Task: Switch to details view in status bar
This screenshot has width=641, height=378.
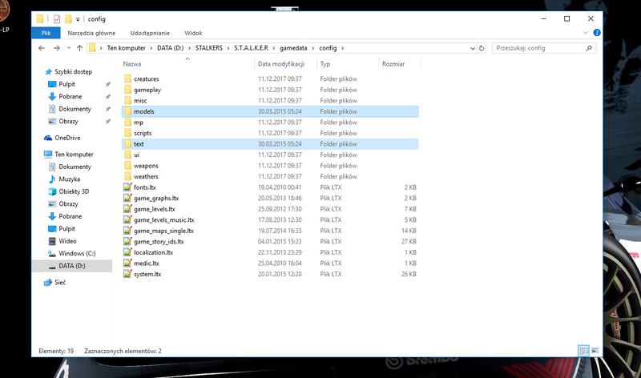Action: click(x=583, y=351)
